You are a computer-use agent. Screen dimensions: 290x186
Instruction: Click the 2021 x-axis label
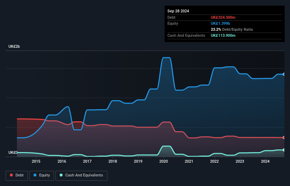click(x=189, y=161)
